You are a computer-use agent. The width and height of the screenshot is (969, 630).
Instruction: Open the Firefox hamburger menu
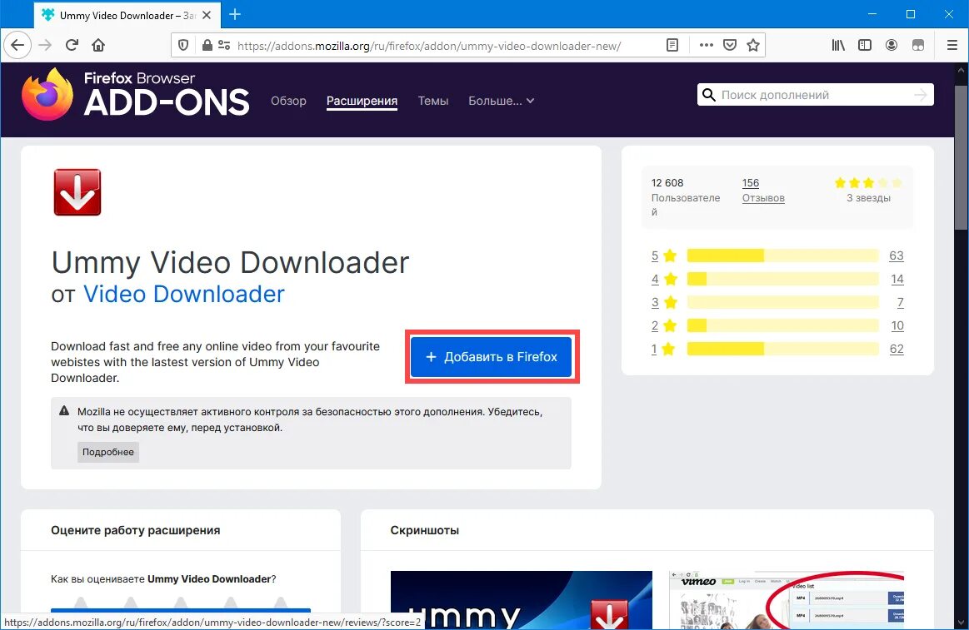tap(952, 45)
